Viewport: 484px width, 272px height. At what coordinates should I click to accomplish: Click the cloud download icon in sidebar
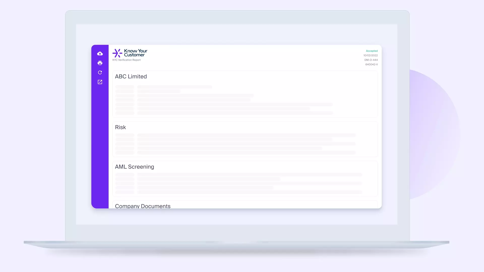[x=100, y=53]
